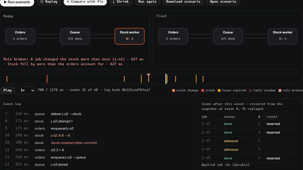Click Run again

147,2
